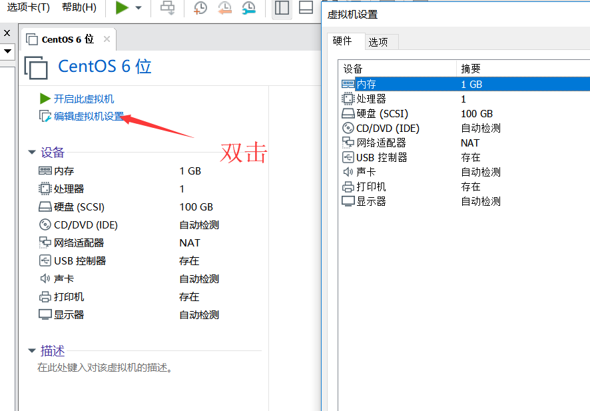
Task: Click 处理器 in main window device list
Action: tap(69, 189)
